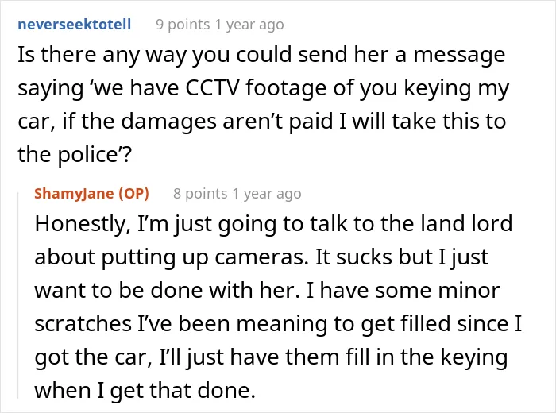
Task: Click the word 'message' in first comment
Action: pyautogui.click(x=460, y=56)
